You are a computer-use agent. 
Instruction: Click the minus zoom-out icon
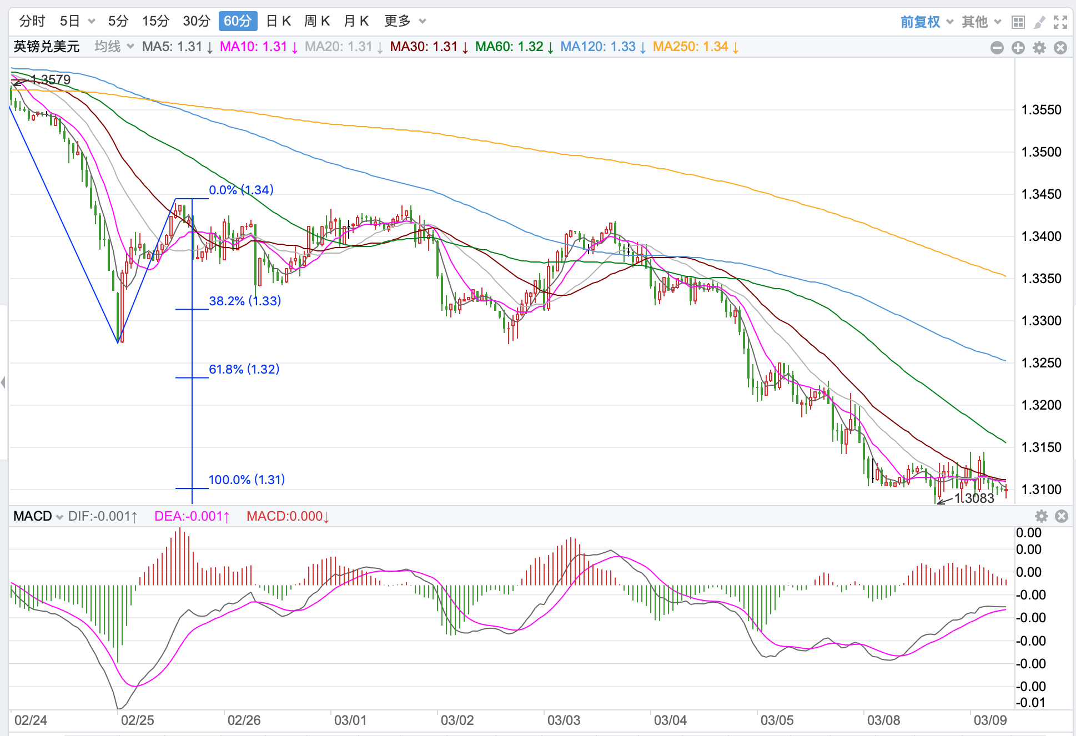pyautogui.click(x=997, y=48)
